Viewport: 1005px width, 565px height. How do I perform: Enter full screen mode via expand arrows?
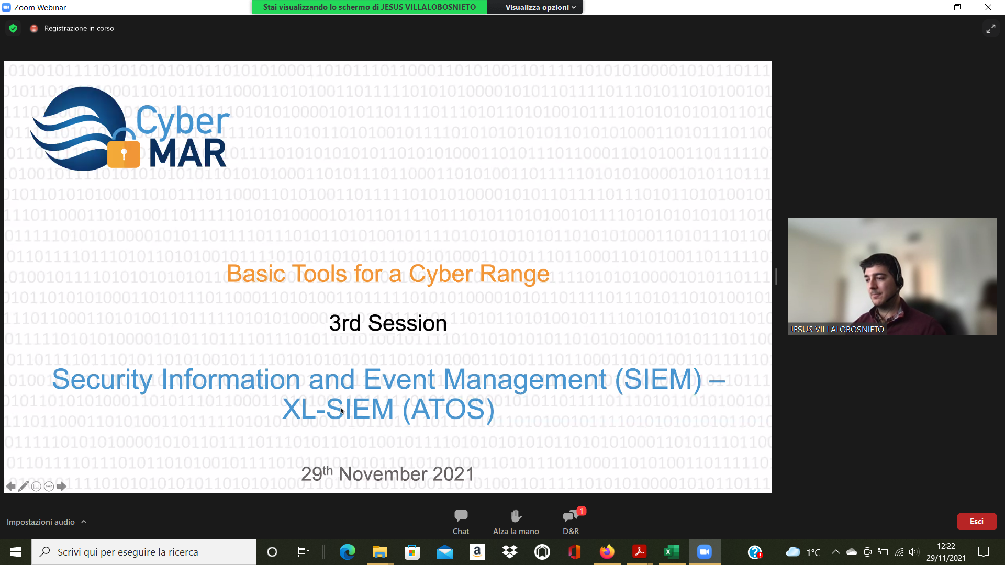click(990, 29)
